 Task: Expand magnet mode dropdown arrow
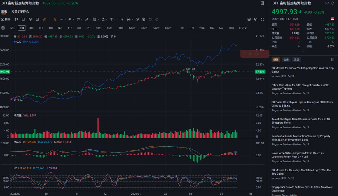[x=132, y=19]
